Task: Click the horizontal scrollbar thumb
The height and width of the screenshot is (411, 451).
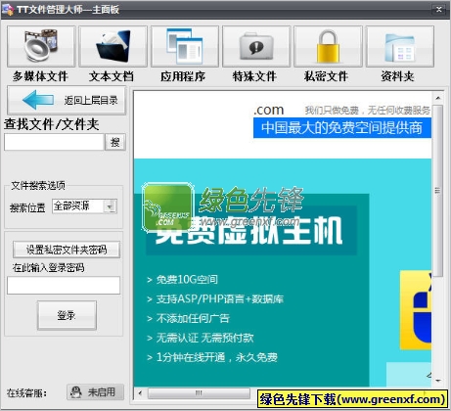Action: (199, 393)
